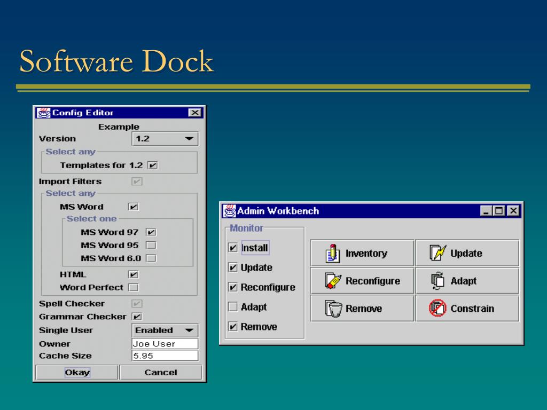
Task: Click the Monitor group label
Action: click(246, 228)
